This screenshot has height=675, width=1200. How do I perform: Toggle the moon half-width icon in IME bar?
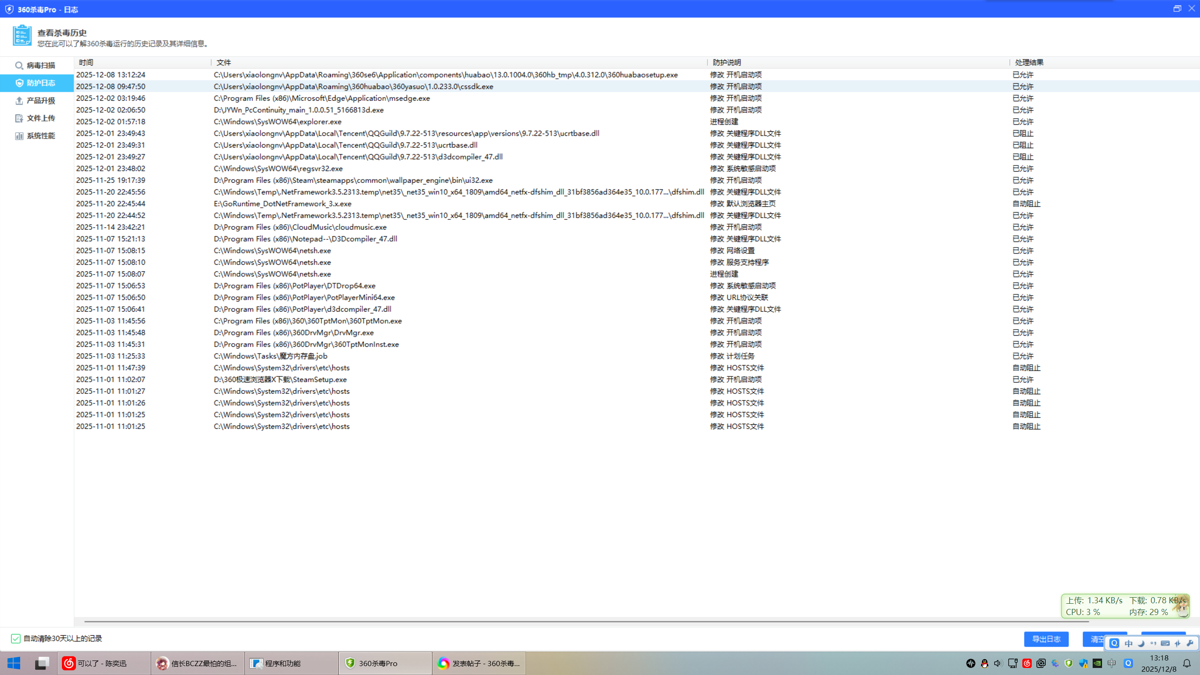[x=1141, y=643]
